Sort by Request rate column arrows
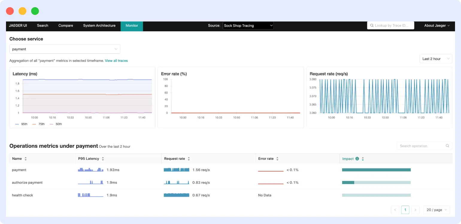The image size is (461, 224). pyautogui.click(x=189, y=159)
